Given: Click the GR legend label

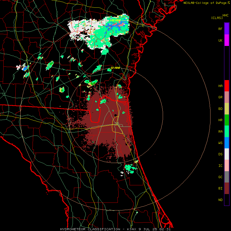Looking at the screenshot, I should (220, 97).
